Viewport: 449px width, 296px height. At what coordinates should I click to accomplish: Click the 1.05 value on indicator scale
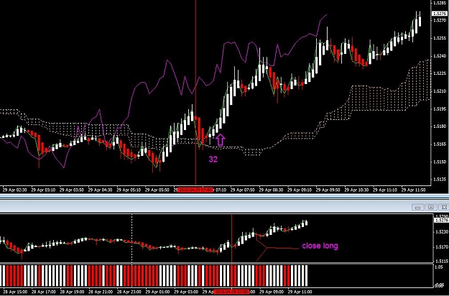(x=438, y=267)
